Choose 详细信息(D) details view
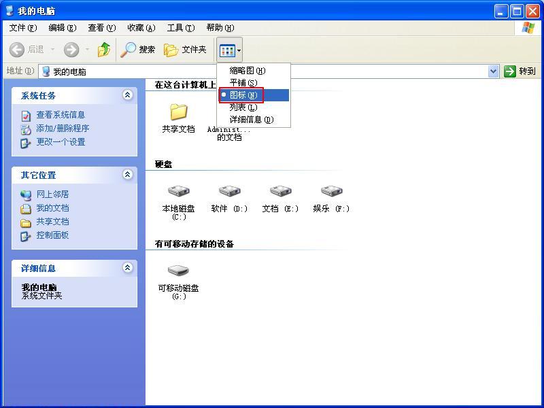 (x=254, y=120)
